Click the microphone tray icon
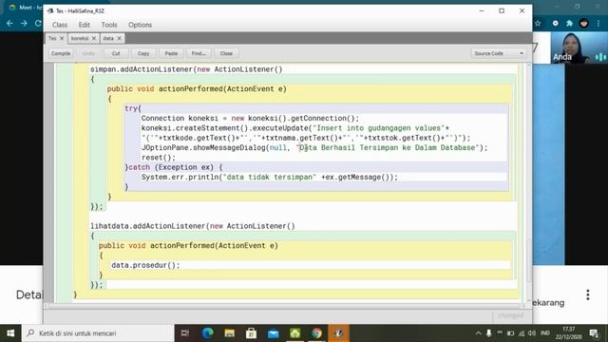The width and height of the screenshot is (608, 342). coord(489,333)
